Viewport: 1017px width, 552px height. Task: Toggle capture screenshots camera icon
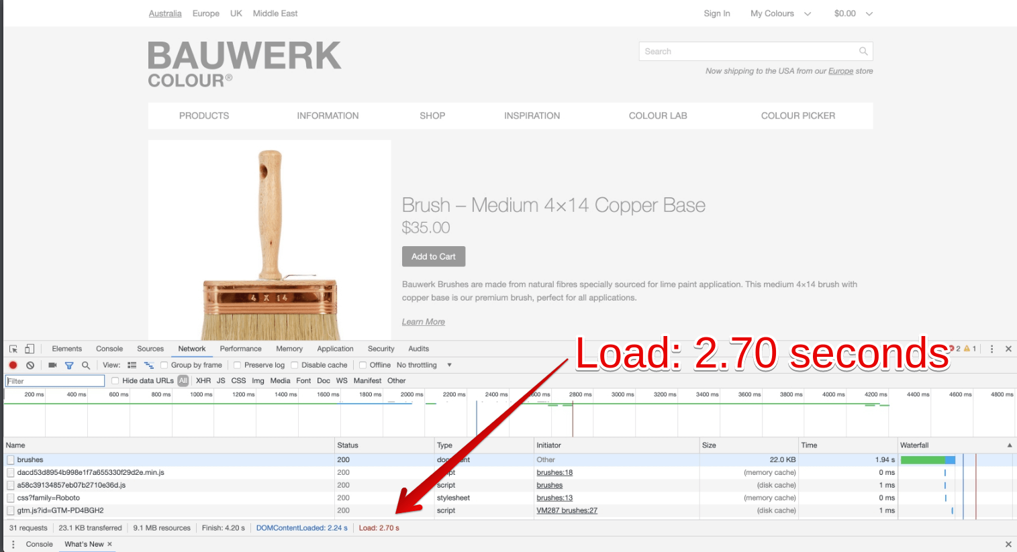pyautogui.click(x=52, y=365)
